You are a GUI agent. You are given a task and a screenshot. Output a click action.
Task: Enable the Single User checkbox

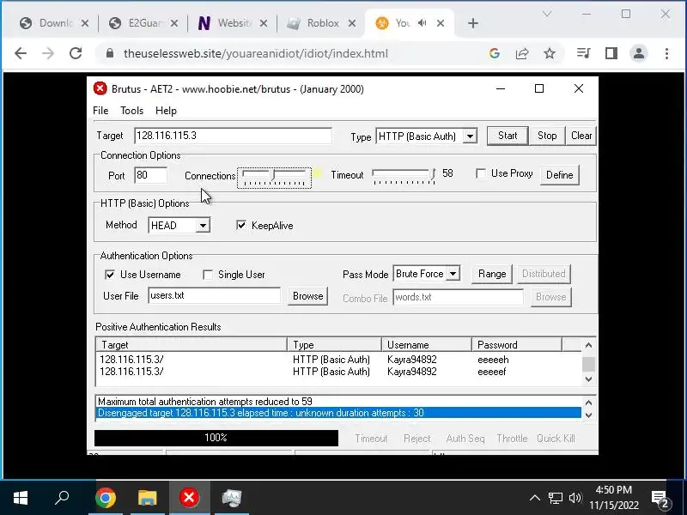coord(208,275)
